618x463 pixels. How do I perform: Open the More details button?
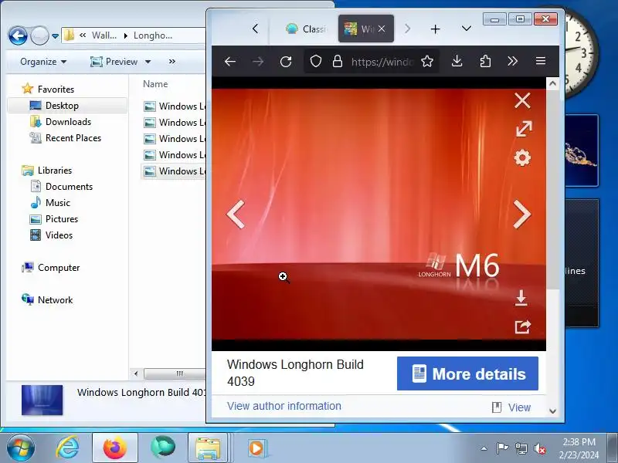pos(467,373)
